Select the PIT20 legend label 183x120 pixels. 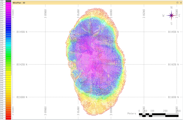point(2,30)
